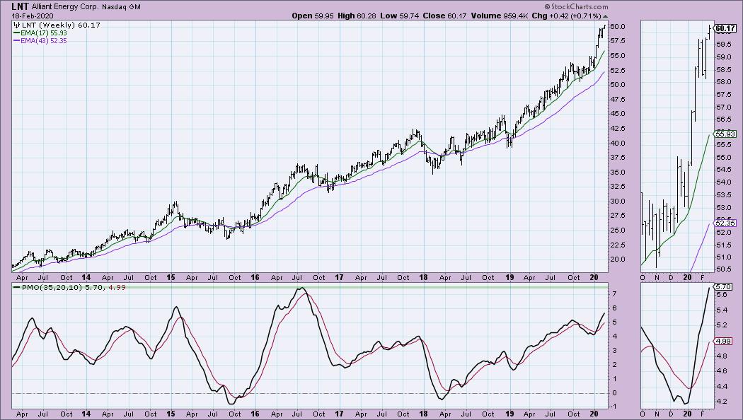Viewport: 743px width, 420px height.
Task: Click the 60.17 price tag in zoom panel
Action: pos(725,29)
